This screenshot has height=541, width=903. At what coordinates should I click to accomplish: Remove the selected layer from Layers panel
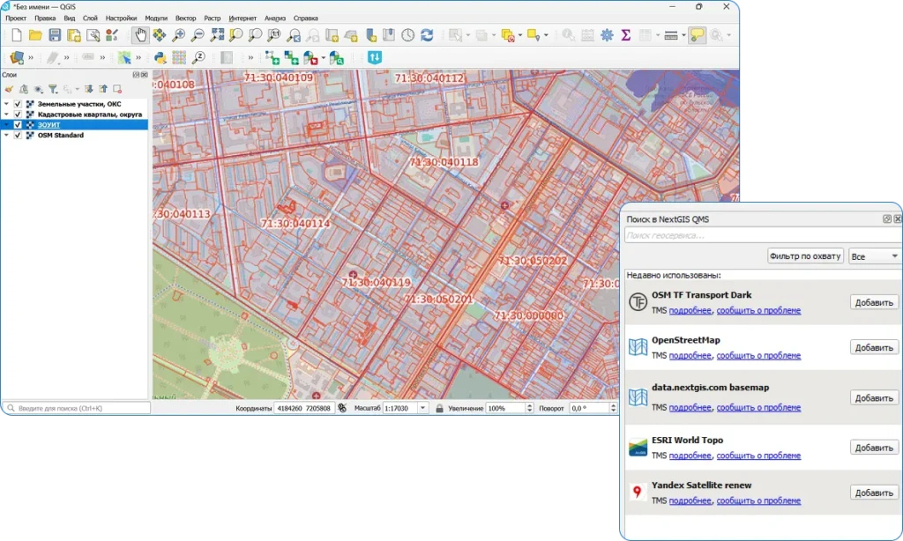[x=116, y=88]
